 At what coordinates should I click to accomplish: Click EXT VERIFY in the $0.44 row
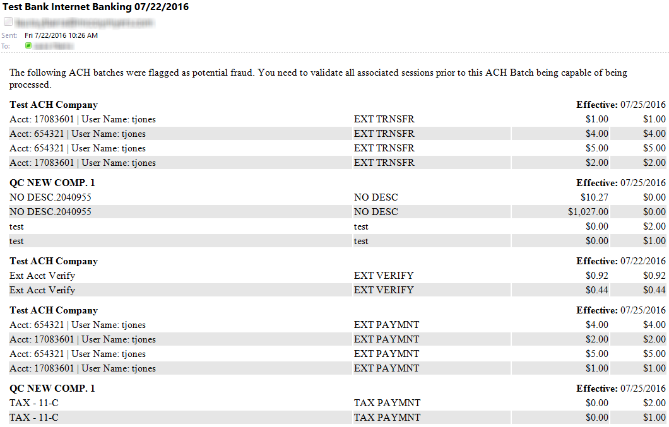pyautogui.click(x=384, y=290)
